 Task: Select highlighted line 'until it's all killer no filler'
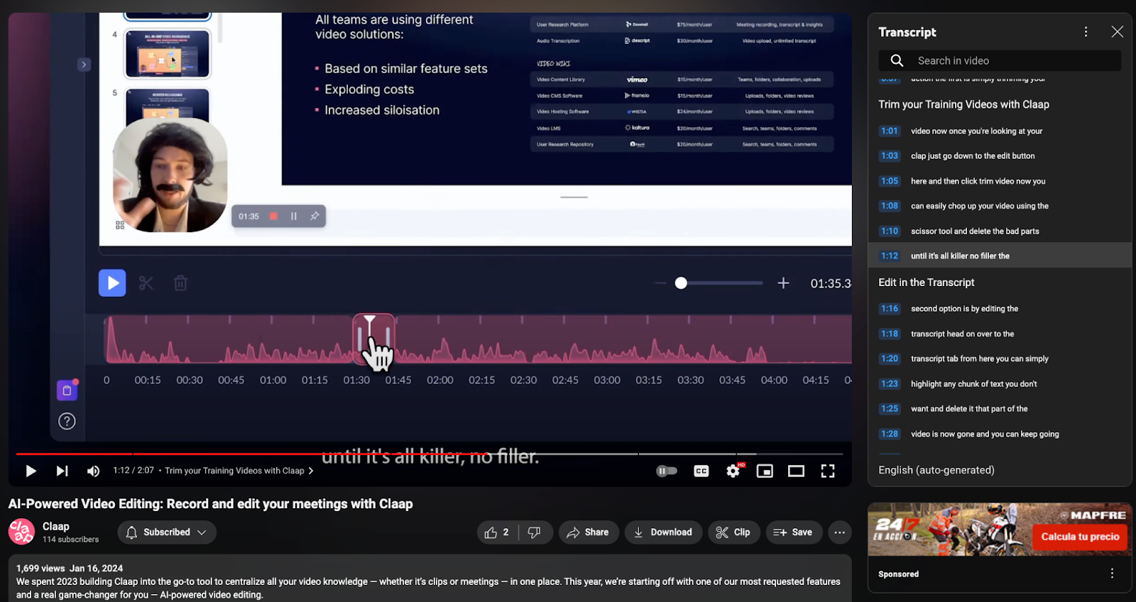pyautogui.click(x=1000, y=256)
